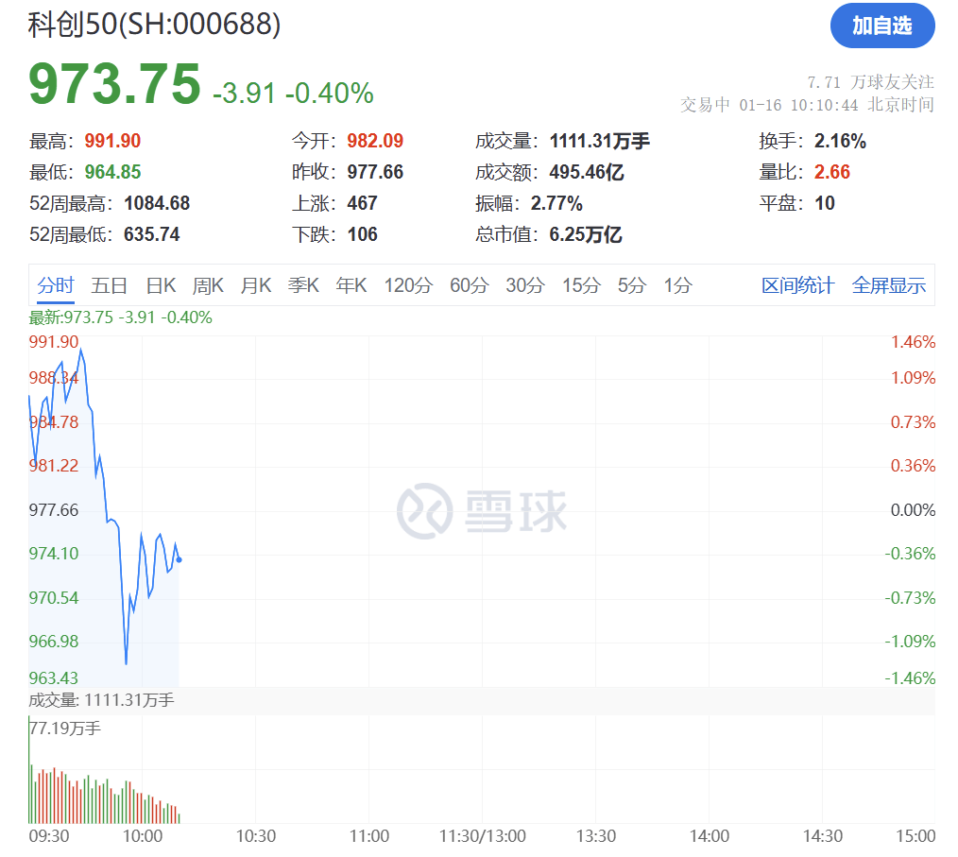
Task: Switch to the 季K quarterly view
Action: click(303, 284)
